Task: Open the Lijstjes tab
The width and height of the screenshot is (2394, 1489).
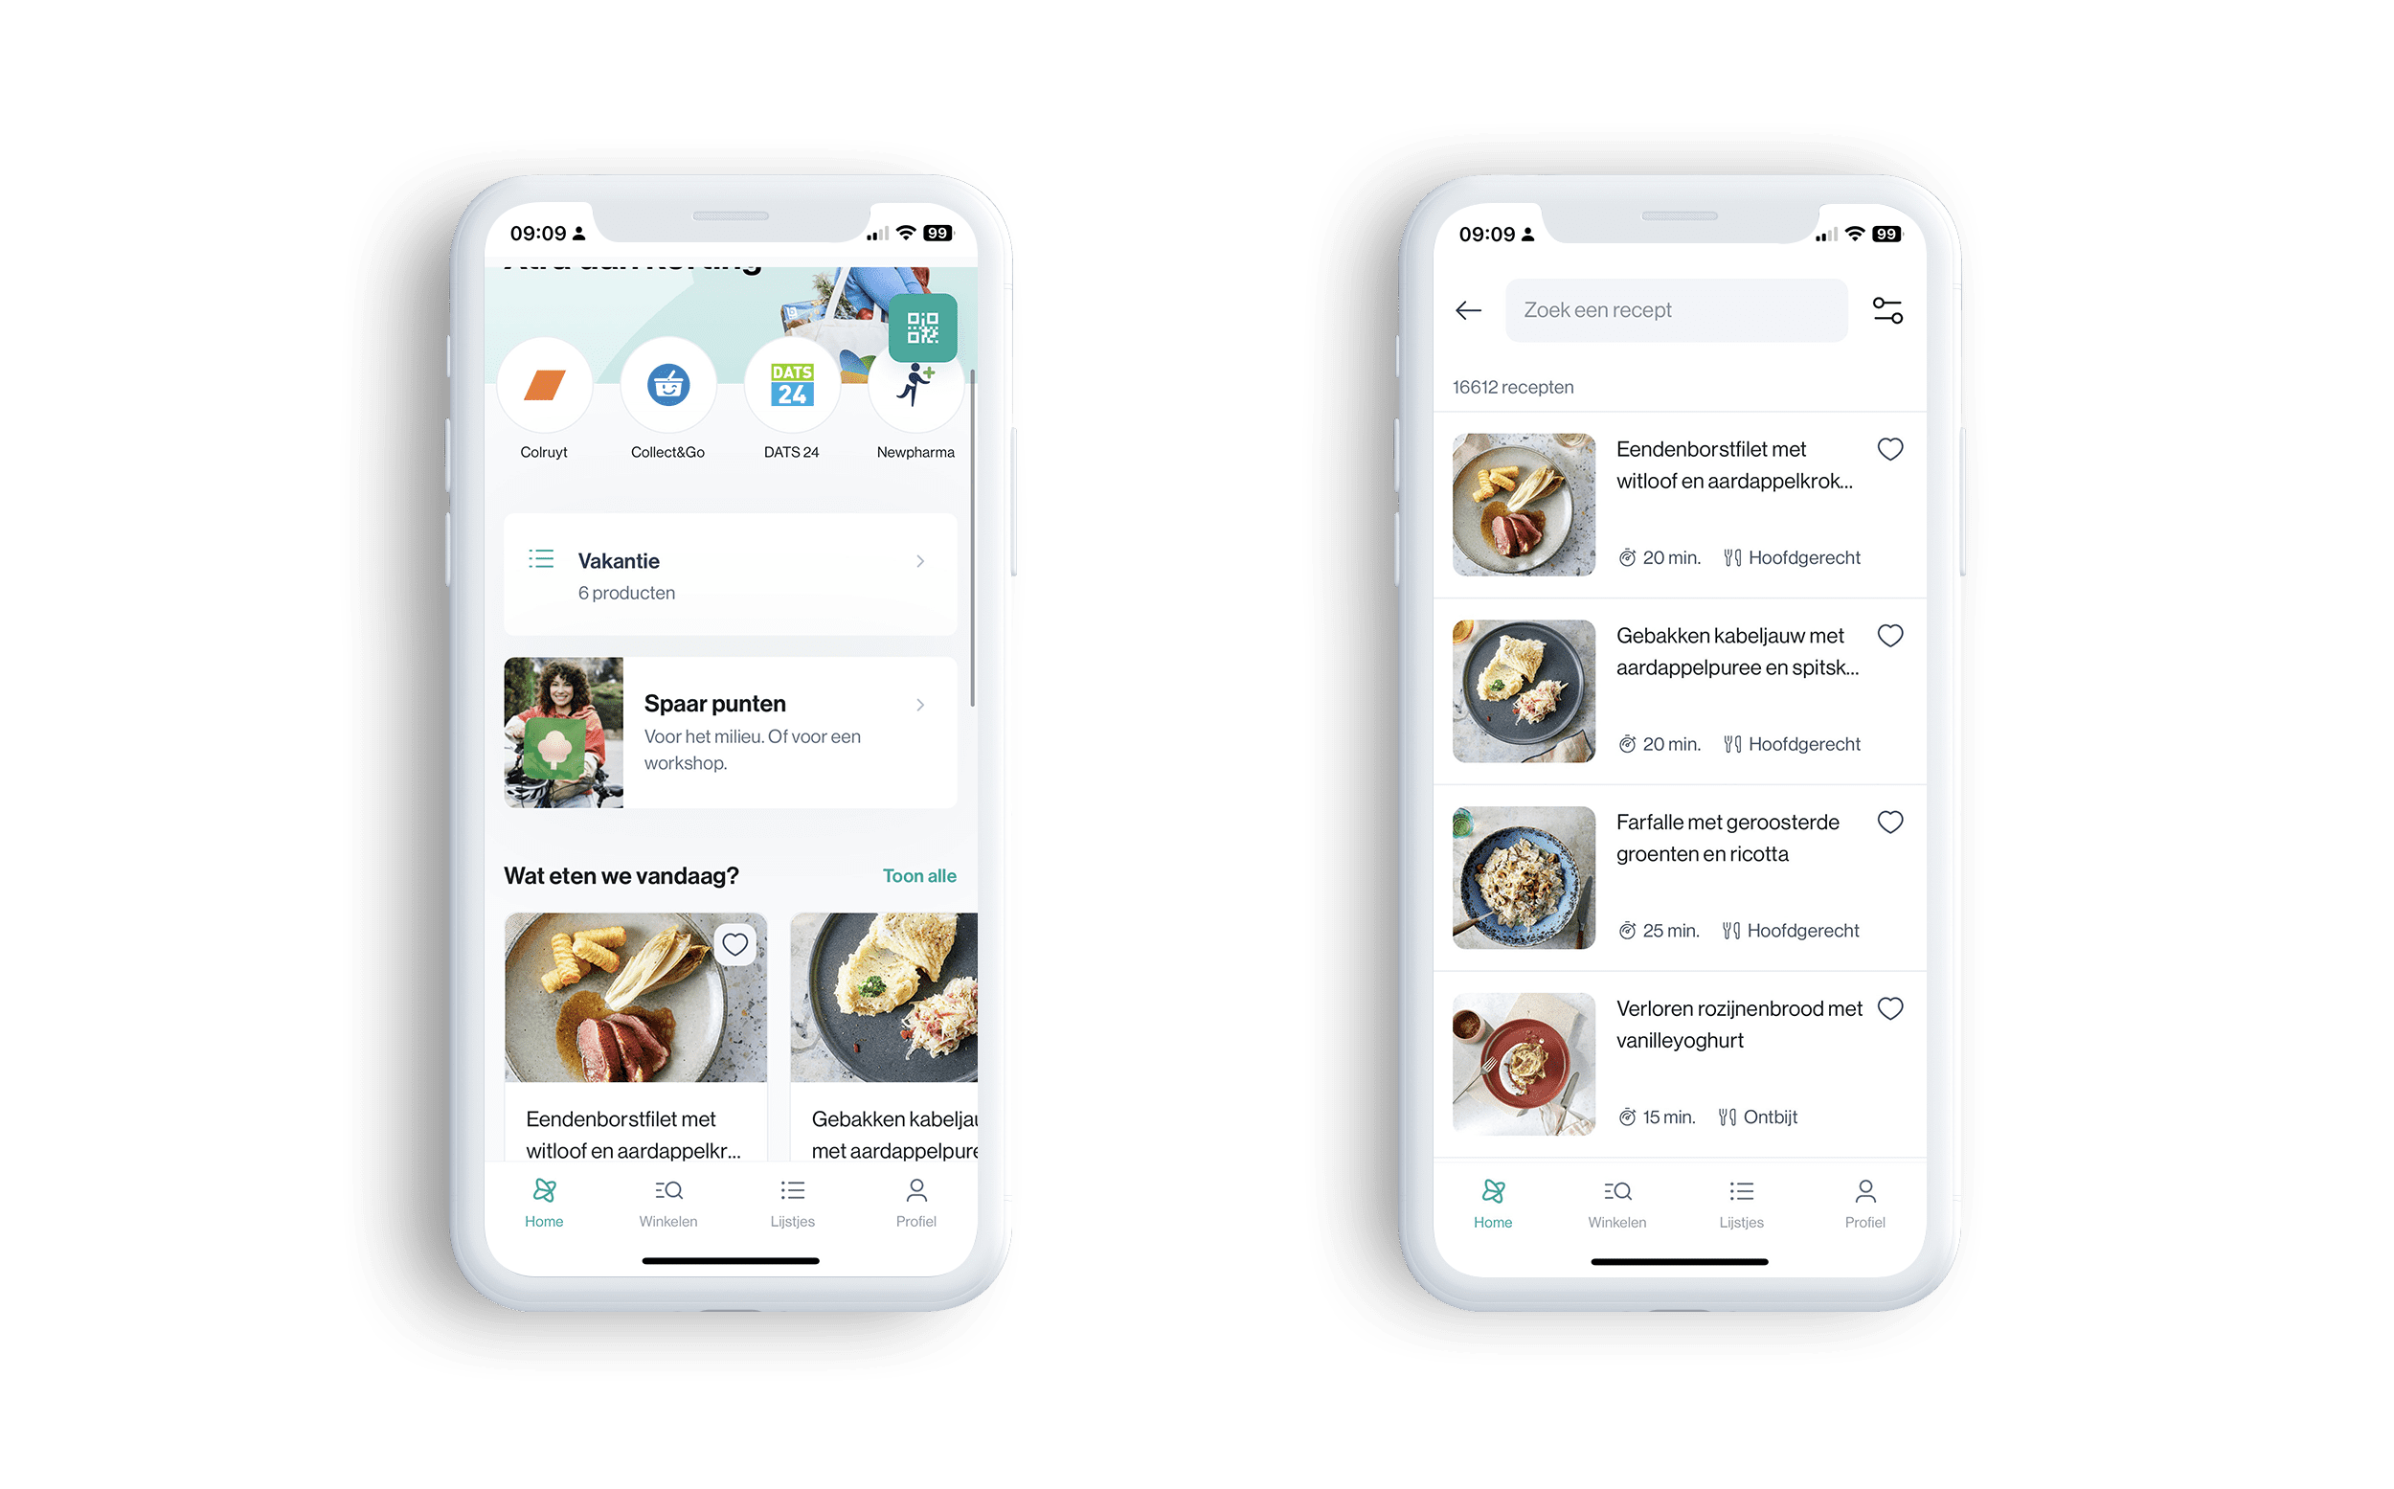Action: 791,1203
